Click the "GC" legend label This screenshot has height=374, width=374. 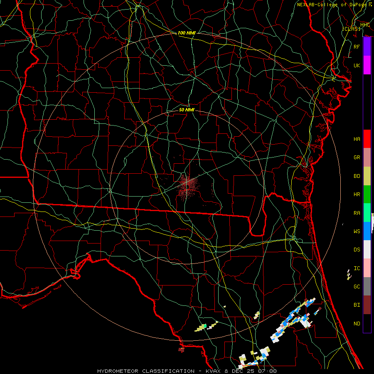click(x=357, y=287)
